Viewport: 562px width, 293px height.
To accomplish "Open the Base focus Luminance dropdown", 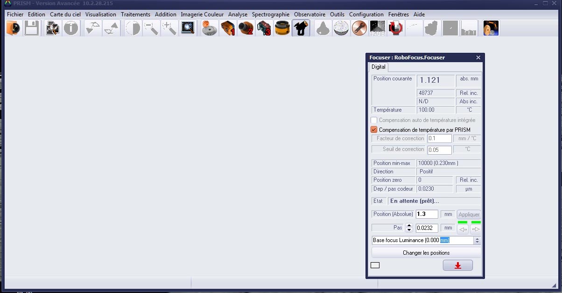I will tap(477, 240).
